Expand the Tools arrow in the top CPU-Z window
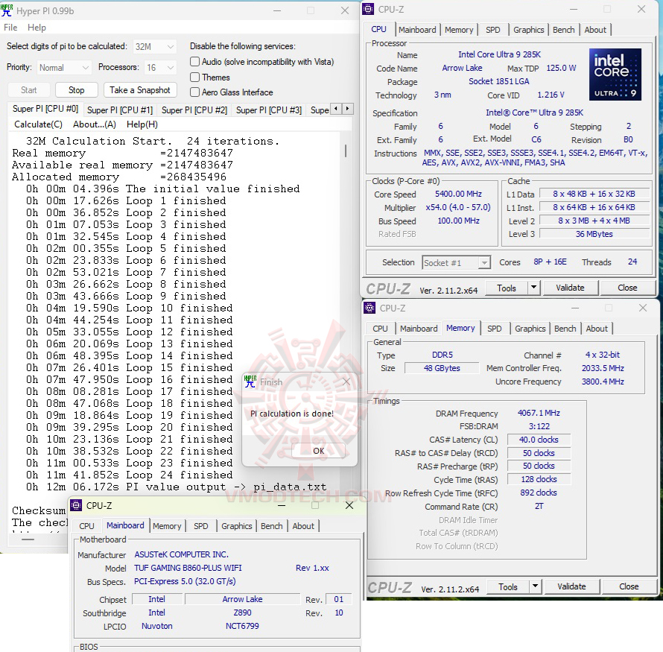The image size is (663, 652). coord(533,288)
